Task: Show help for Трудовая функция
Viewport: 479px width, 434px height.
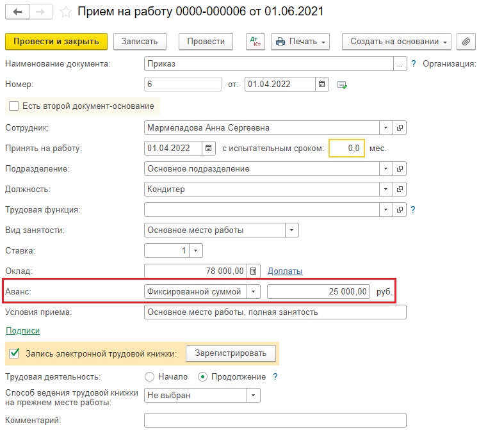Action: pyautogui.click(x=413, y=209)
